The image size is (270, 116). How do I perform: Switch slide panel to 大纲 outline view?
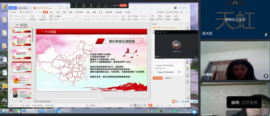point(17,25)
